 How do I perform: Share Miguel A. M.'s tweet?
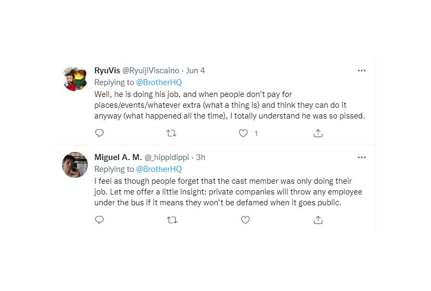[318, 220]
